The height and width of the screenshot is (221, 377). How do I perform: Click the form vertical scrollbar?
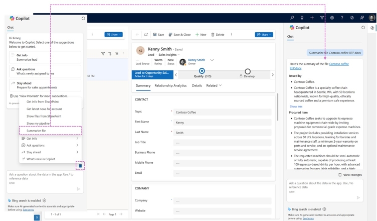pyautogui.click(x=277, y=107)
